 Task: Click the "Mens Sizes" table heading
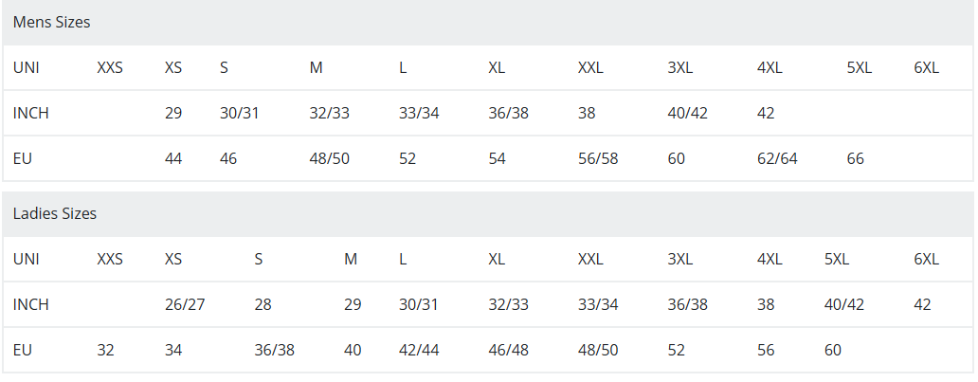point(51,22)
